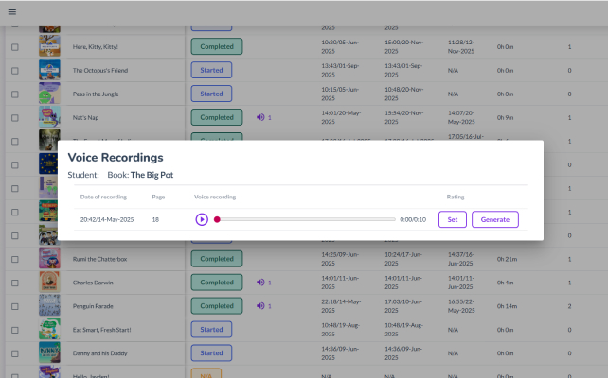
Task: Click the Completed status for Rumi the Chatterbox
Action: [217, 259]
